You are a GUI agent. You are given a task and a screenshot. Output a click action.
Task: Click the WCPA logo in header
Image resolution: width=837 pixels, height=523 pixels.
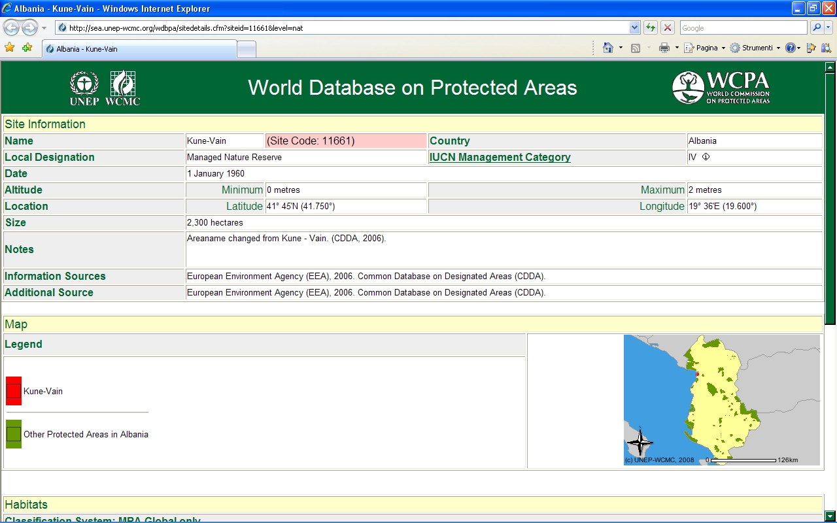pyautogui.click(x=721, y=88)
